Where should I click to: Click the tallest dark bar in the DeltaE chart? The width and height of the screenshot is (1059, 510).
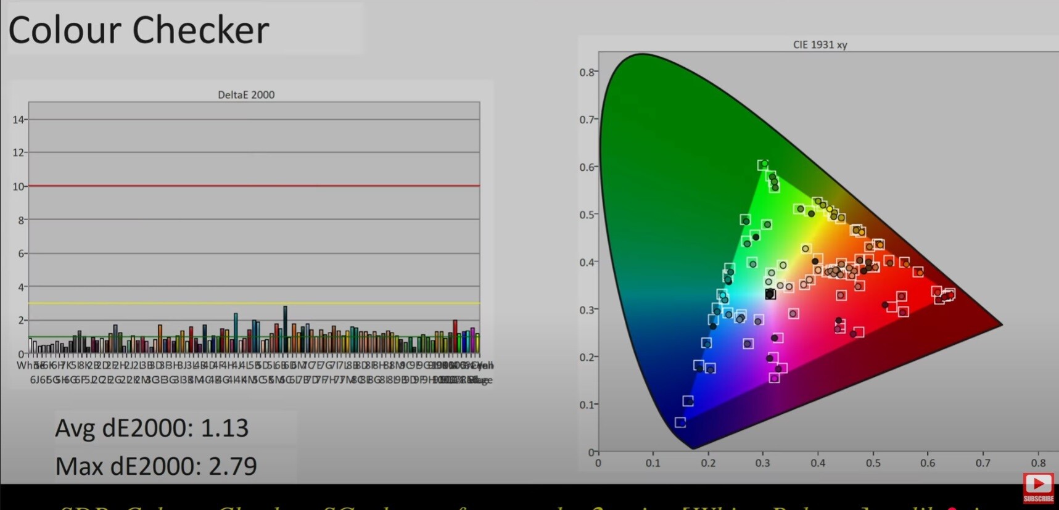(285, 329)
